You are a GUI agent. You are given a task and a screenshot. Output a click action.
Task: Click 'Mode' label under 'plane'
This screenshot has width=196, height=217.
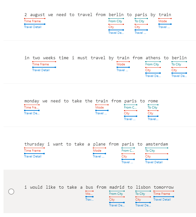97,151
